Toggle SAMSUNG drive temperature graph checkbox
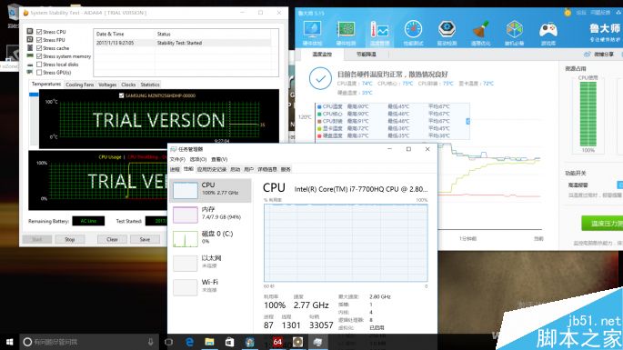The image size is (623, 350). click(x=122, y=95)
